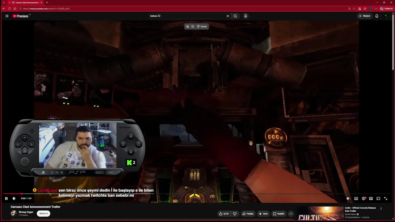The width and height of the screenshot is (395, 222).
Task: Open Wrong Organ channel avatar
Action: pyautogui.click(x=14, y=213)
